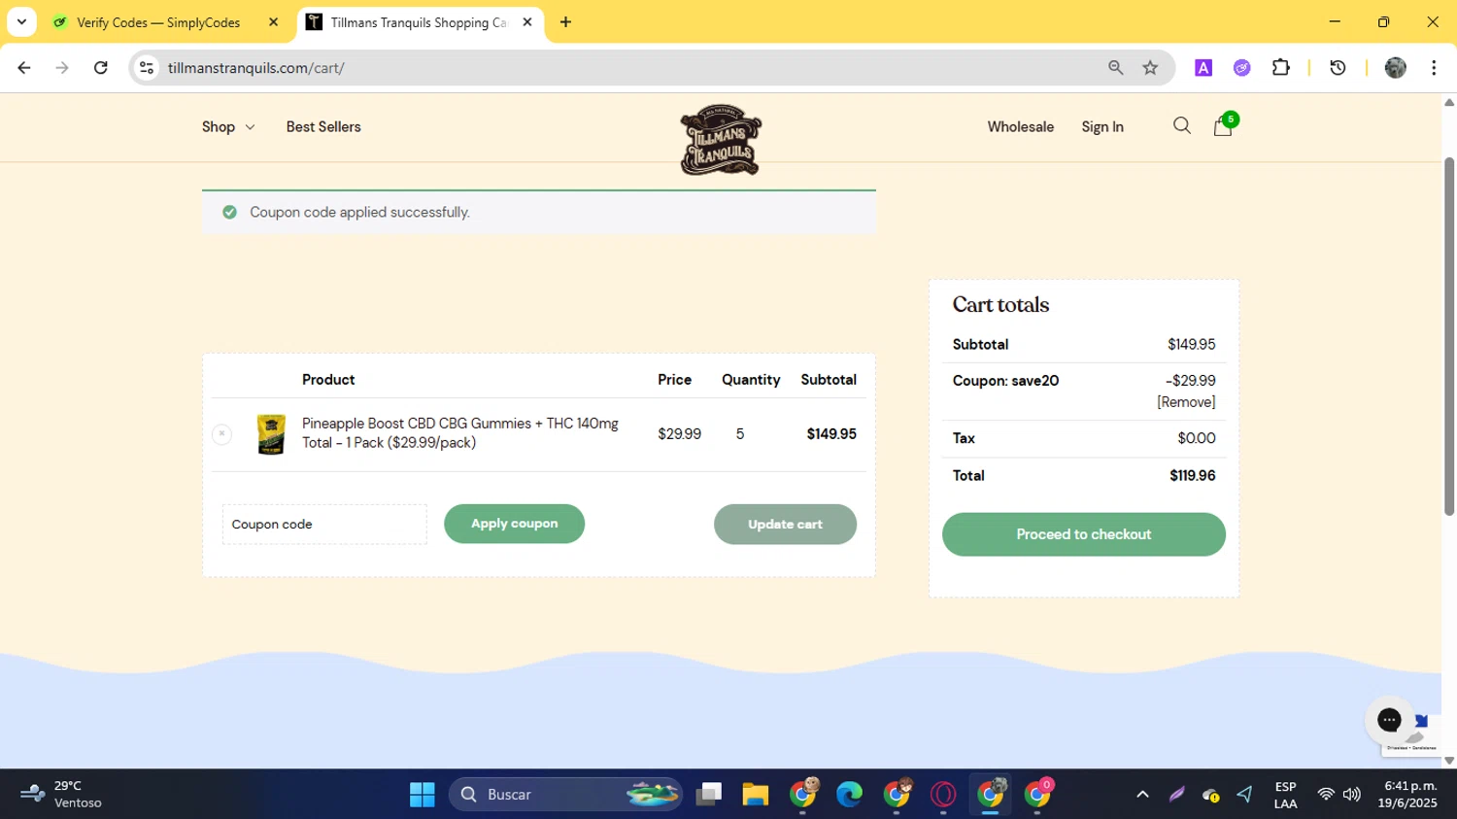The image size is (1457, 819).
Task: Open the purple A extension
Action: [x=1203, y=68]
